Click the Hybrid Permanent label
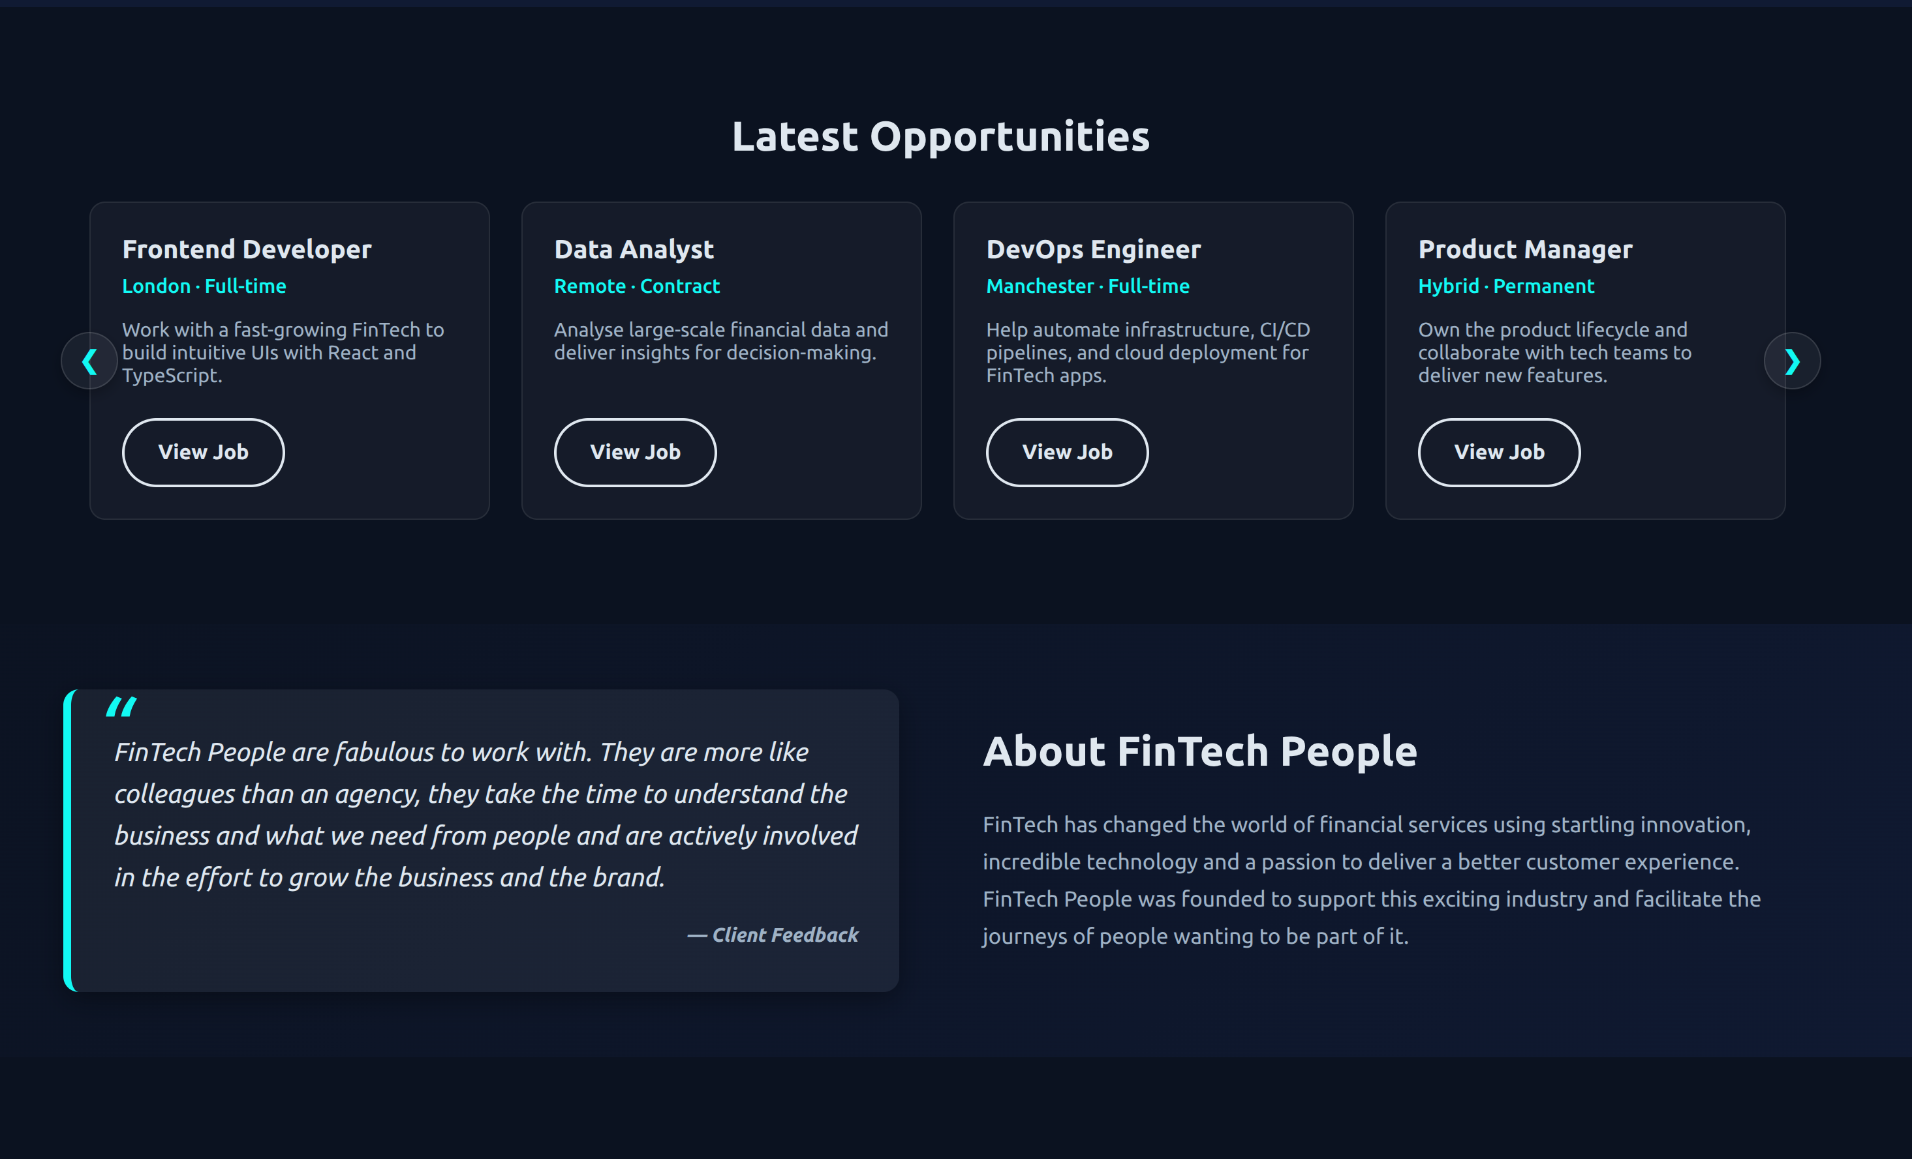Viewport: 1912px width, 1159px height. pos(1506,286)
